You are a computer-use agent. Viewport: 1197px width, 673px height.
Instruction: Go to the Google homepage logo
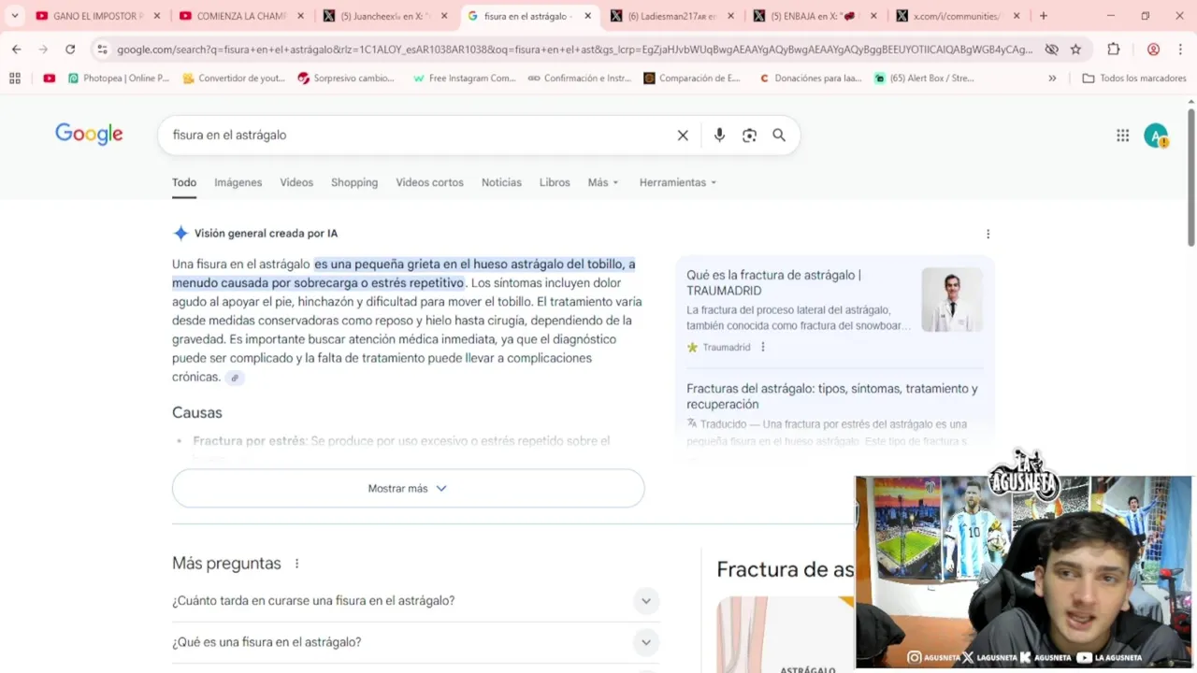point(89,135)
